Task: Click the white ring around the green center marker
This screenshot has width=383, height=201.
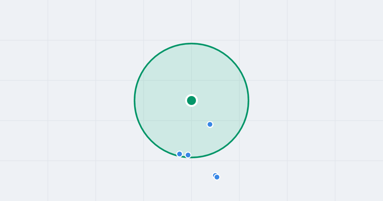Action: tap(191, 95)
